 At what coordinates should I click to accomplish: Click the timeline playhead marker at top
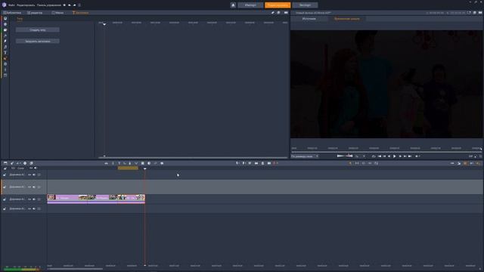pyautogui.click(x=144, y=168)
